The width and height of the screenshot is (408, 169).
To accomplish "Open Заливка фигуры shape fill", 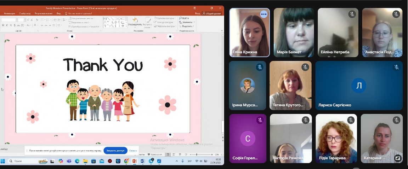I will [x=164, y=18].
